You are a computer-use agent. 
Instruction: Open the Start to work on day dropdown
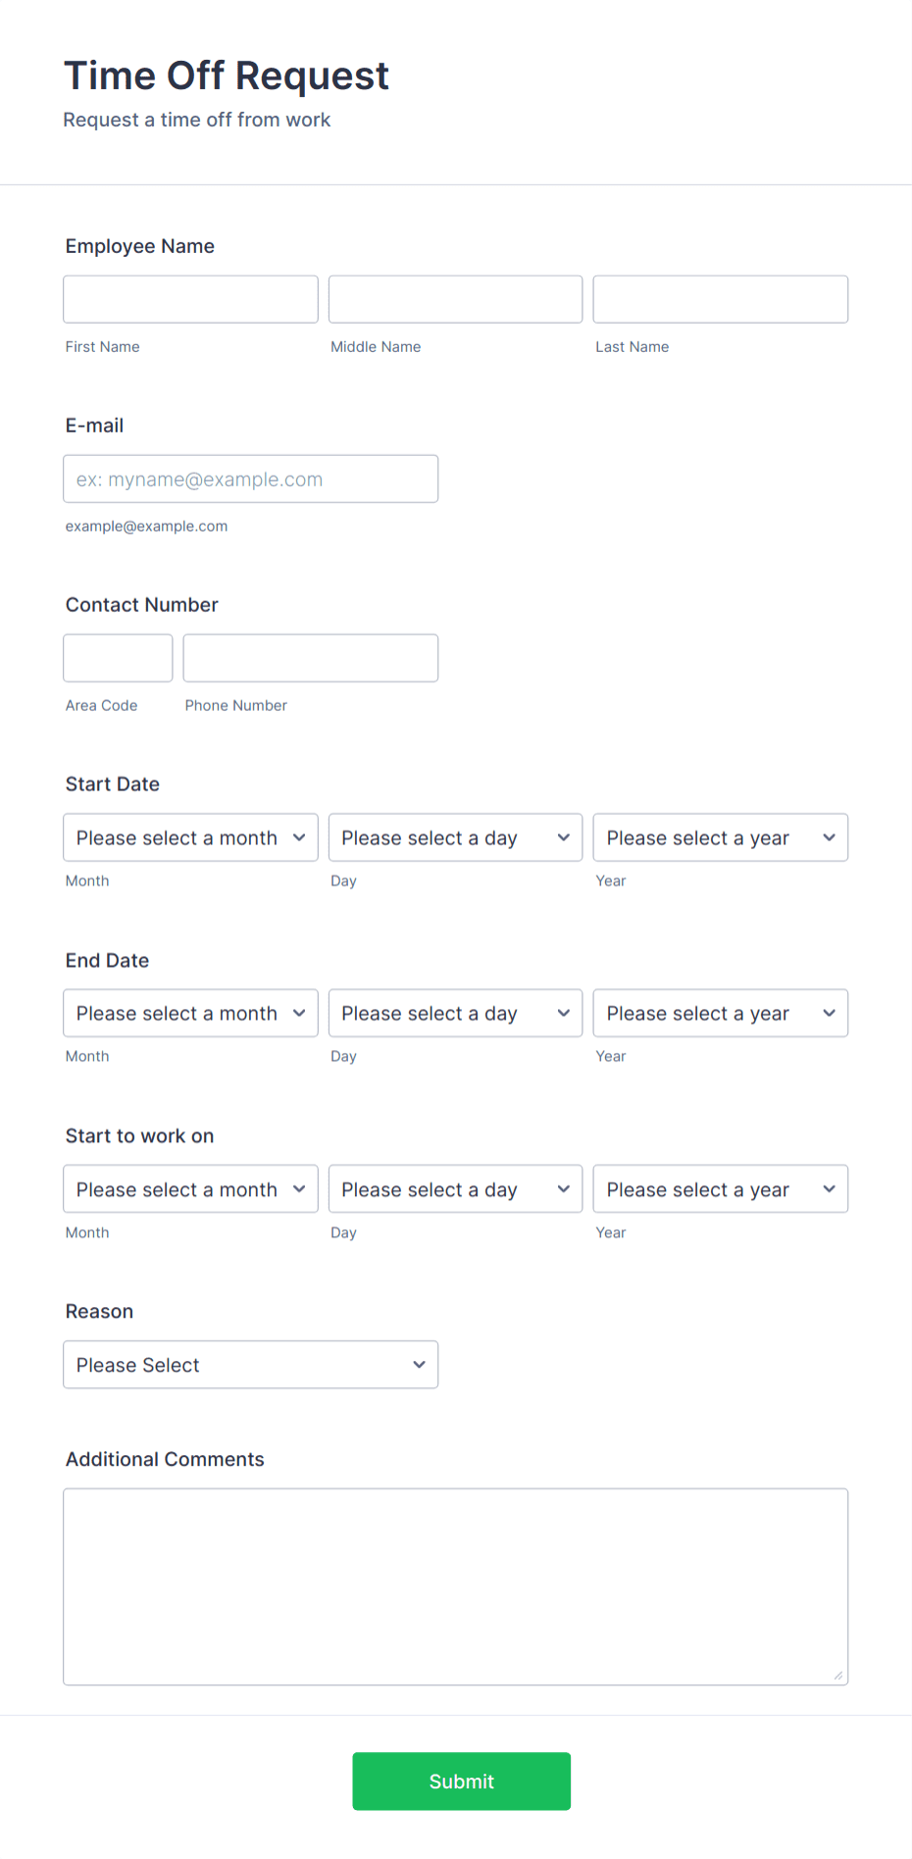pyautogui.click(x=455, y=1188)
